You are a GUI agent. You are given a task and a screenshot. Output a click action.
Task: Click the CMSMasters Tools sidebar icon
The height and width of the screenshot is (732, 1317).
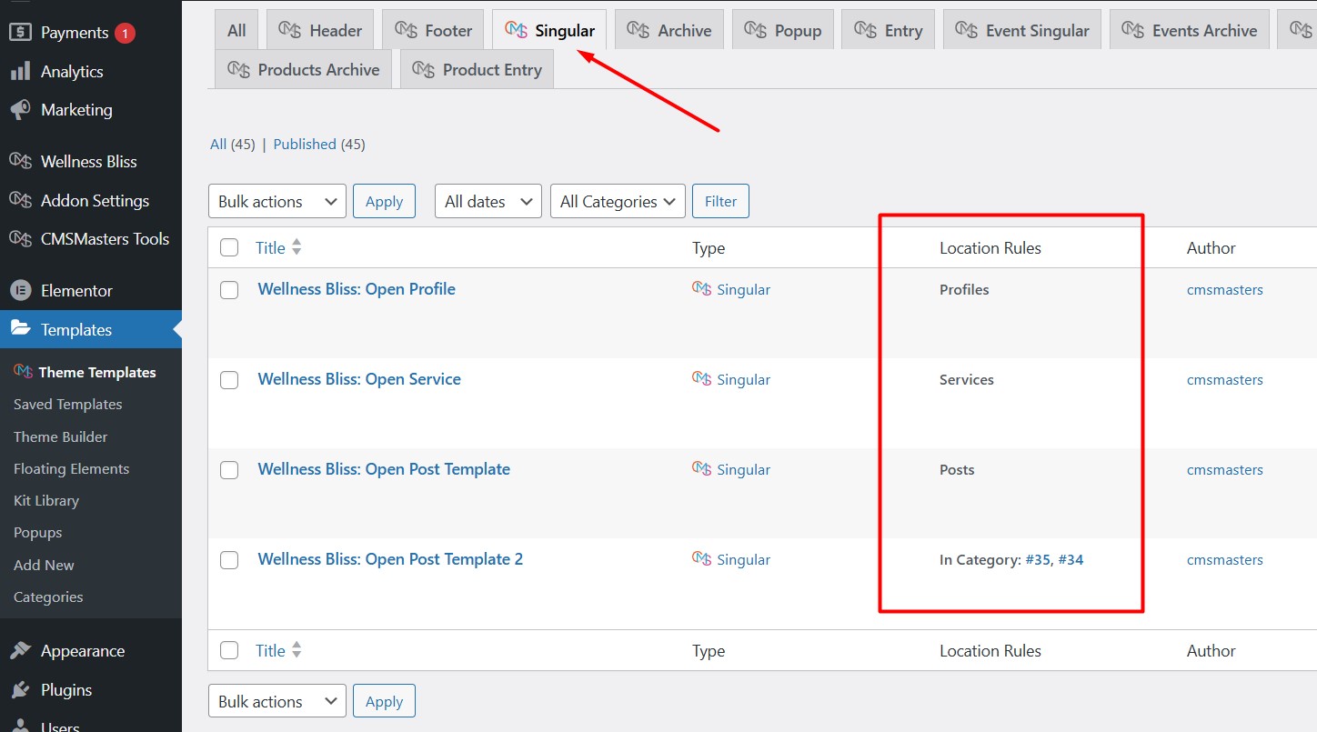(20, 239)
